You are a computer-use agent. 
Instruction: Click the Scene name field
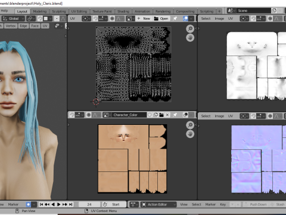(253, 11)
